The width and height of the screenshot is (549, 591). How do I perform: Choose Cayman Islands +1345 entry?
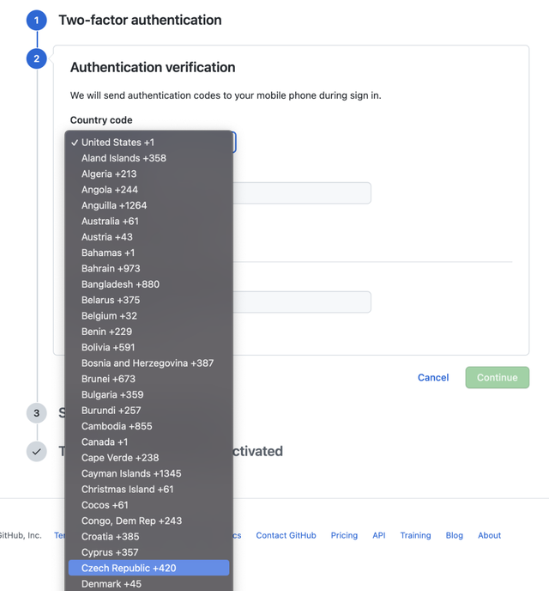tap(131, 473)
